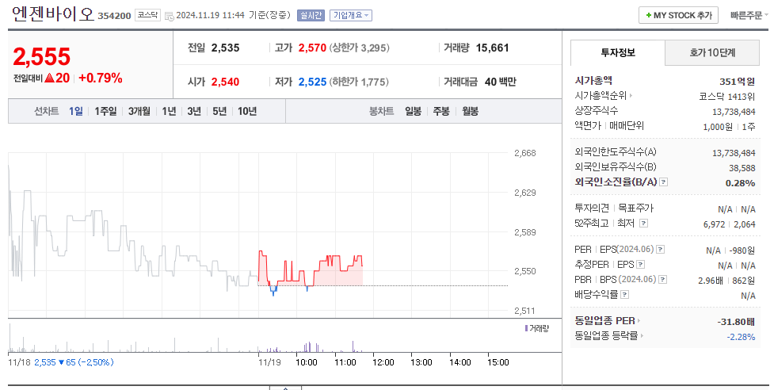Click the 동일업종 등락률 value -2.28%
Viewport: 774px width, 390px height.
pos(741,337)
